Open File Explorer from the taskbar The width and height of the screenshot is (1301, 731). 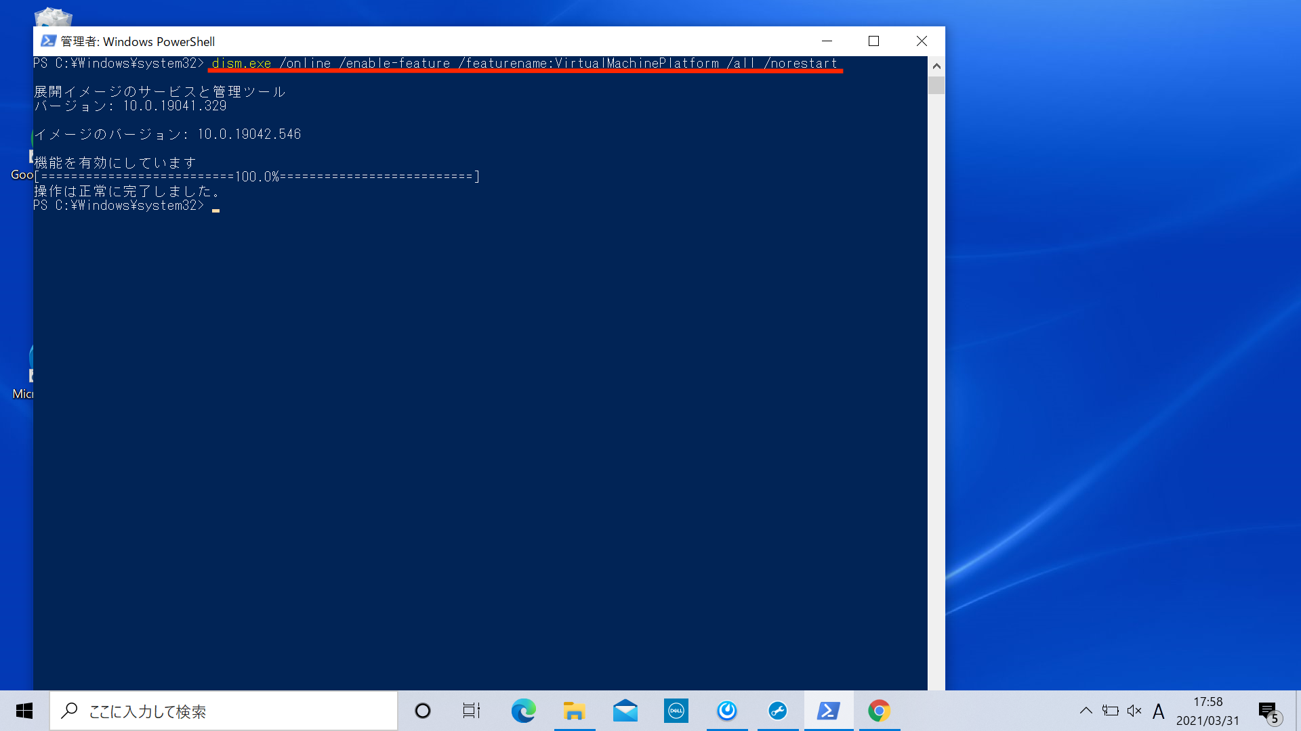tap(574, 711)
